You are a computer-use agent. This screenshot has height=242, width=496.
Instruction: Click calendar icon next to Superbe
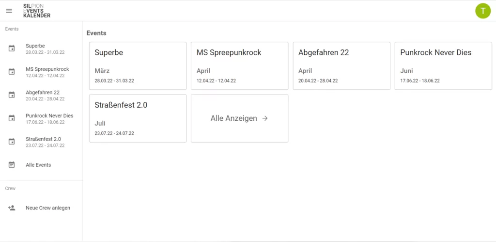(x=12, y=49)
